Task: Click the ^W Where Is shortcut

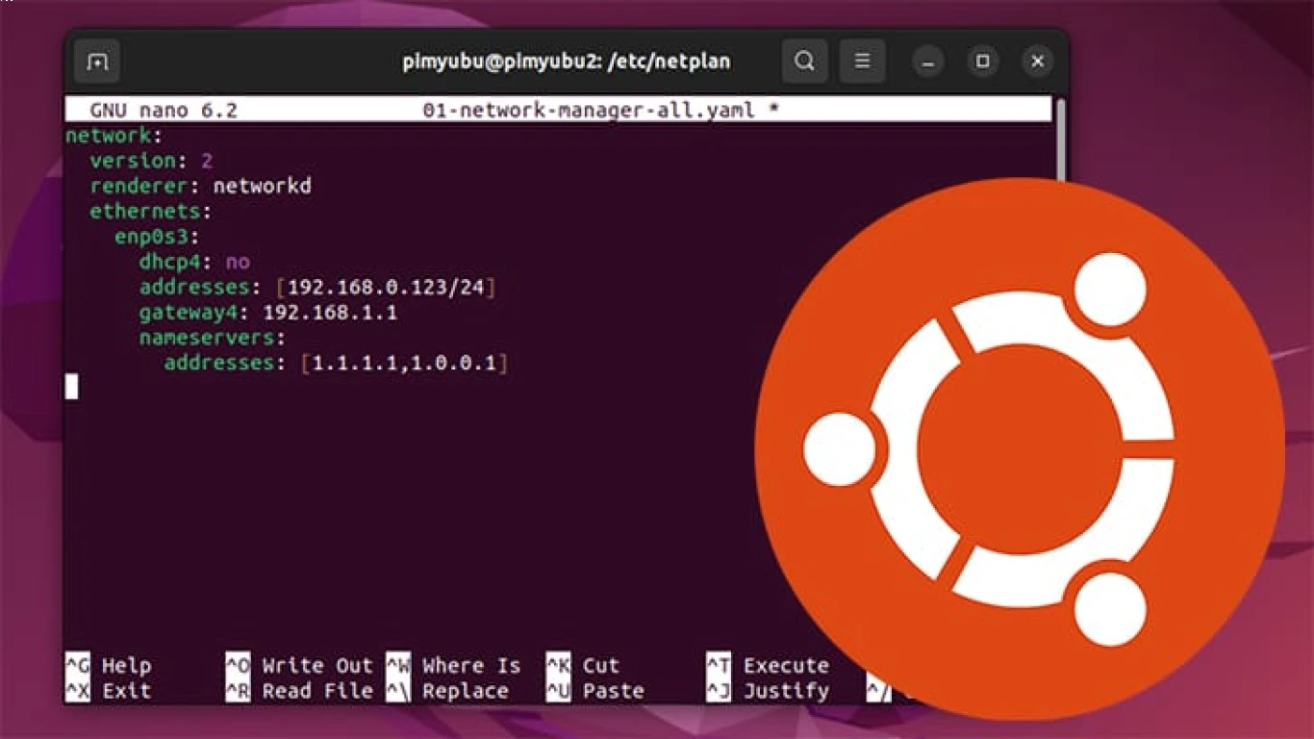Action: pyautogui.click(x=453, y=666)
